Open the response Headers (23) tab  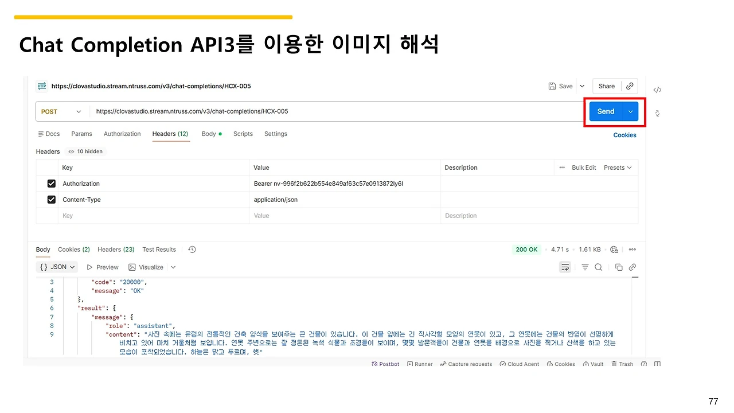point(116,250)
